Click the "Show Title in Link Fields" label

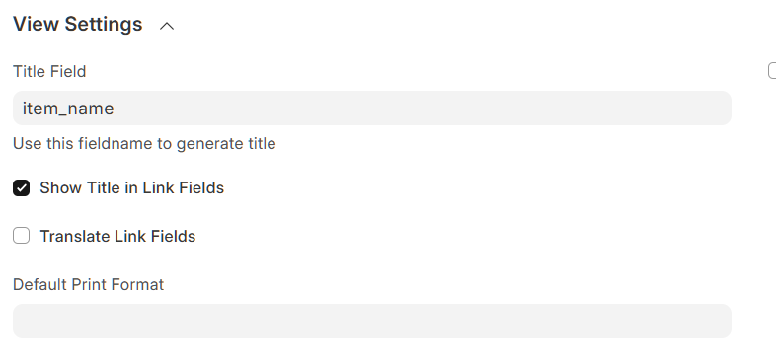tap(131, 188)
